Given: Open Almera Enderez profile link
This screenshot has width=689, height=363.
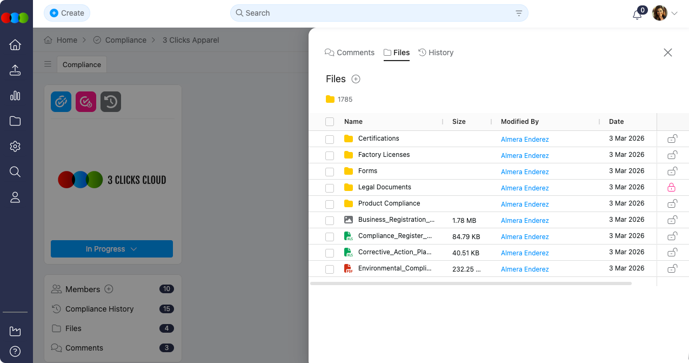Looking at the screenshot, I should (525, 139).
